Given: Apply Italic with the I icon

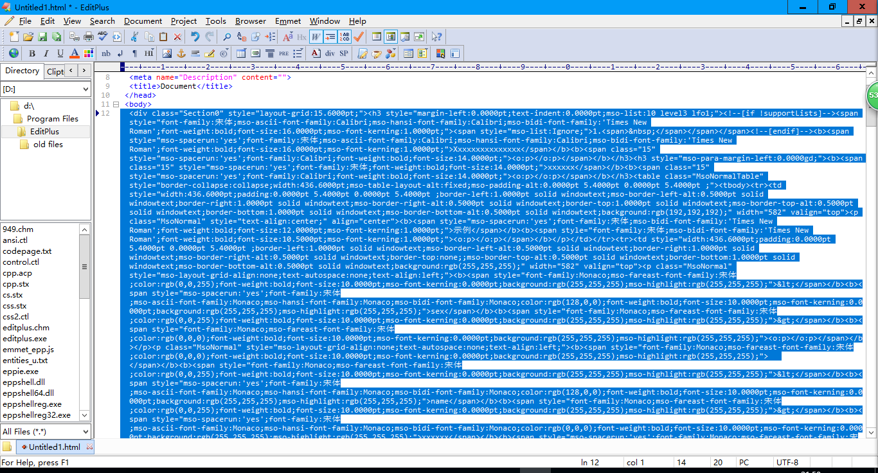Looking at the screenshot, I should tap(46, 53).
